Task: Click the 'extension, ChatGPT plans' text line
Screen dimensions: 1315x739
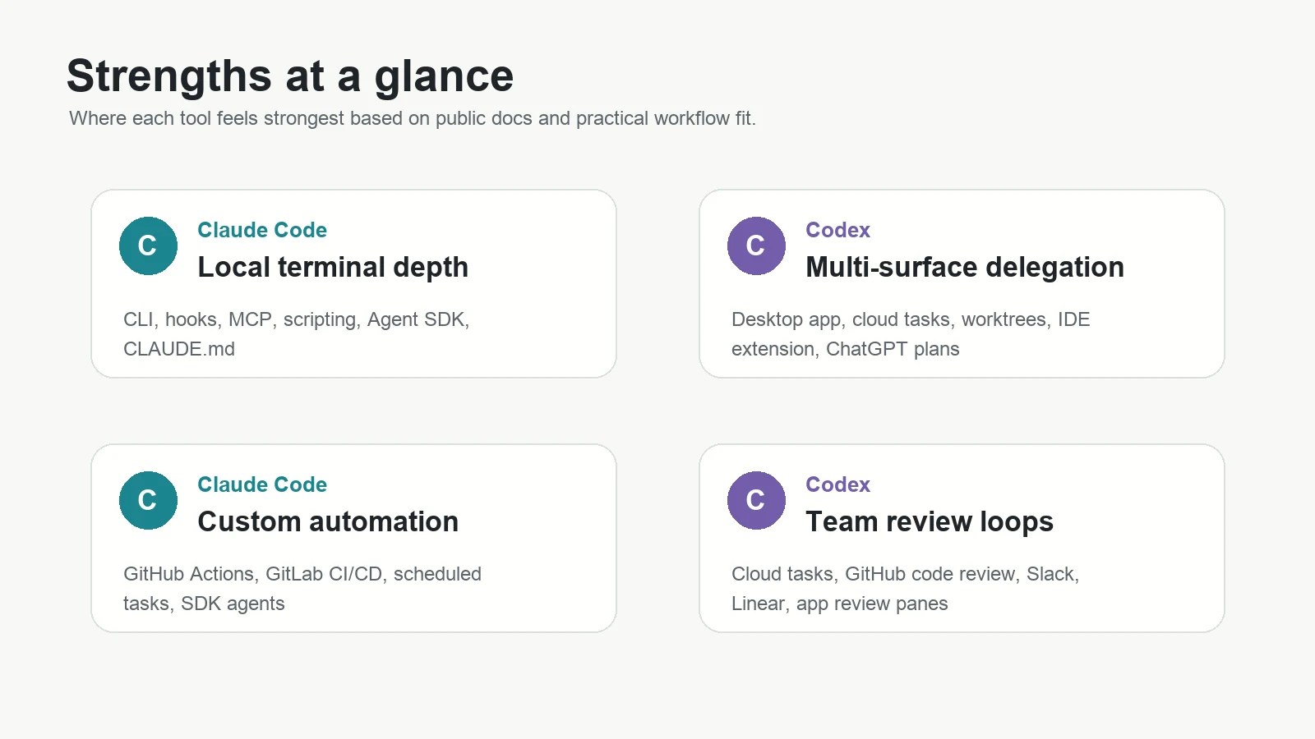Action: coord(846,349)
